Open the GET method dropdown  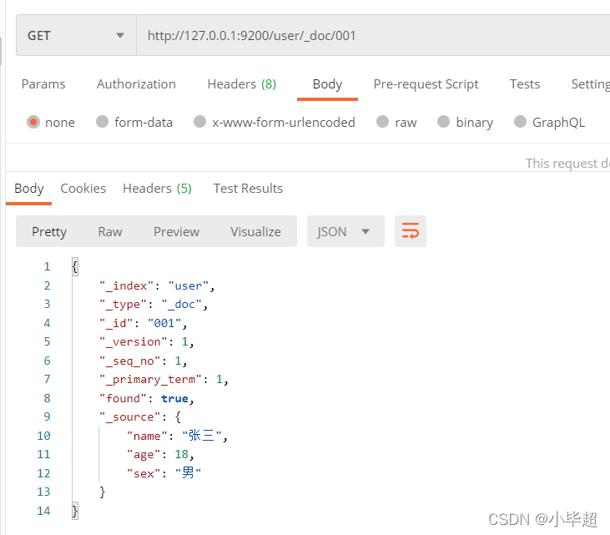point(76,35)
